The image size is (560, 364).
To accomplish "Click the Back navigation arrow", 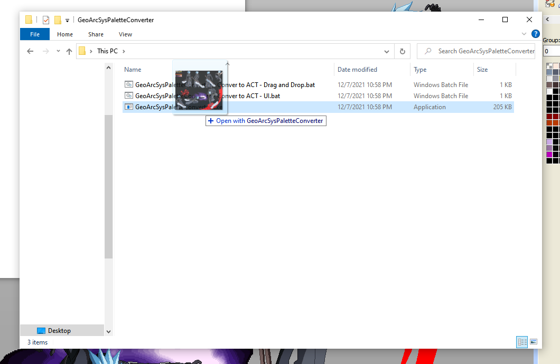I will (x=30, y=51).
